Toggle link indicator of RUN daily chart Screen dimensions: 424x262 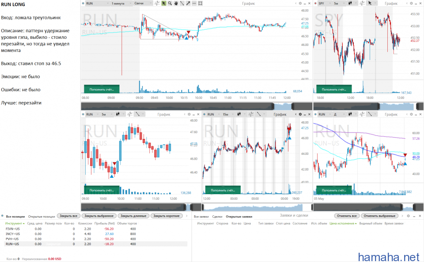(315, 115)
